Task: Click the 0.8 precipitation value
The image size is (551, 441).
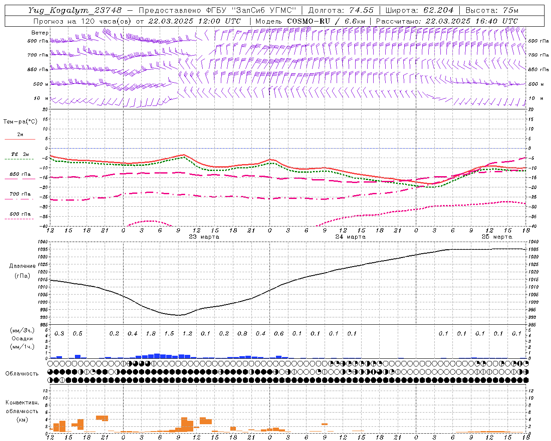Action: pos(242,334)
